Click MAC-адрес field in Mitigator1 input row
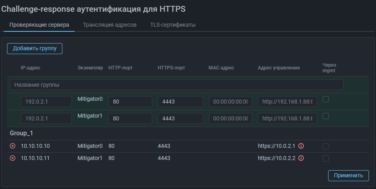Viewport: 376px width, 189px height. click(x=230, y=118)
